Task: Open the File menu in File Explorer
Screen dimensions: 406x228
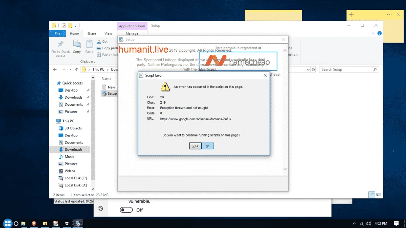Action: (58, 33)
